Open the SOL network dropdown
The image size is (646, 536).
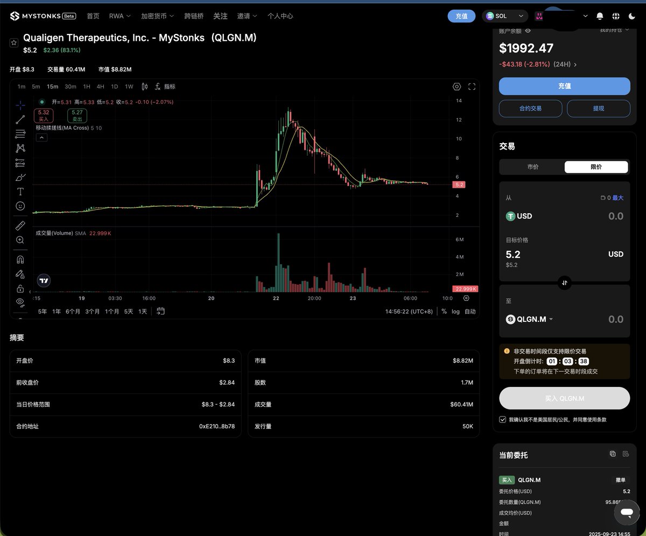504,16
